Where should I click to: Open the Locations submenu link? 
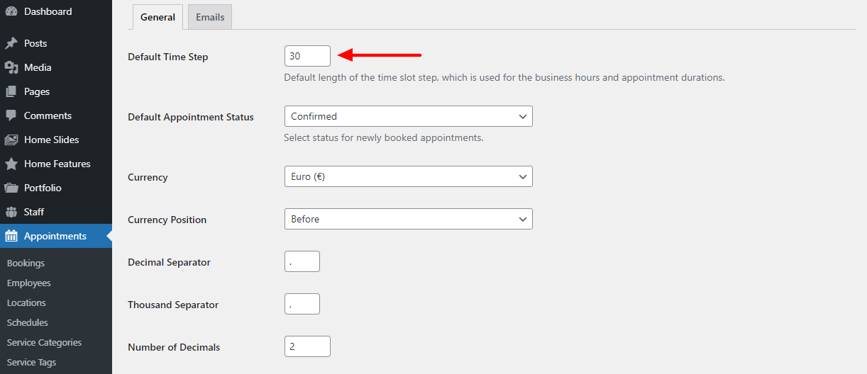coord(26,302)
